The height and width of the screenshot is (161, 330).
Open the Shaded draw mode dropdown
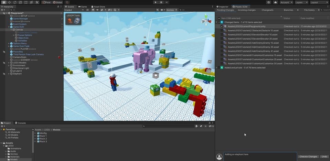tap(72, 10)
